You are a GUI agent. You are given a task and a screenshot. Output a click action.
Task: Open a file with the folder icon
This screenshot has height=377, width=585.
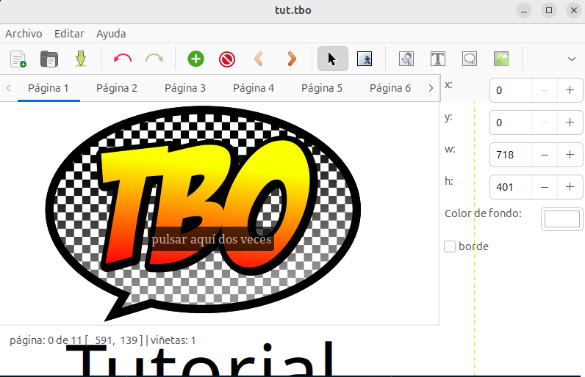49,59
